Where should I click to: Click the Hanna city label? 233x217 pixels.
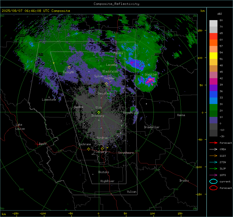(181, 115)
